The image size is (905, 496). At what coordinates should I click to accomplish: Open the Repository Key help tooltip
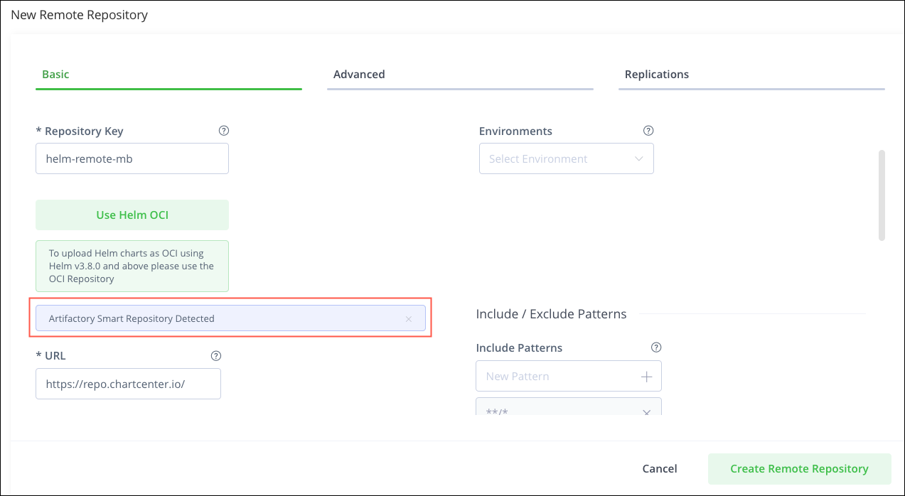tap(224, 131)
